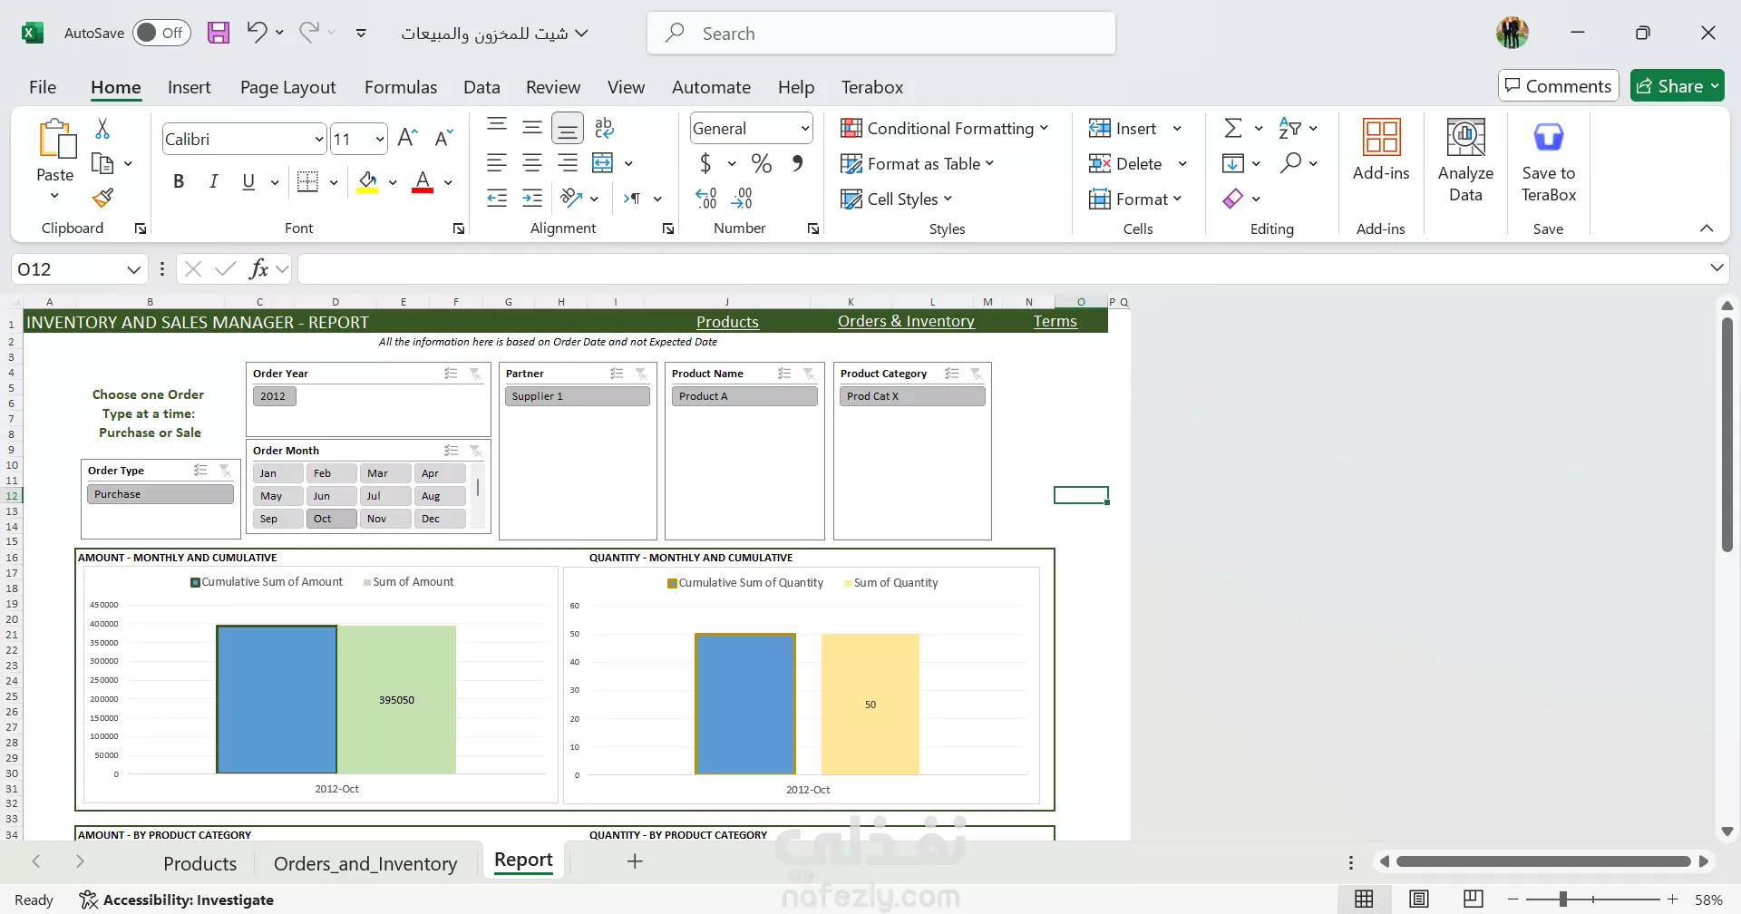This screenshot has width=1741, height=914.
Task: Click in the Search box
Action: tap(880, 34)
